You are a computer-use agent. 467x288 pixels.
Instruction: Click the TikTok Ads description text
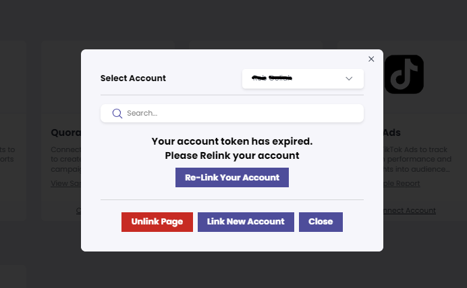[417, 160]
